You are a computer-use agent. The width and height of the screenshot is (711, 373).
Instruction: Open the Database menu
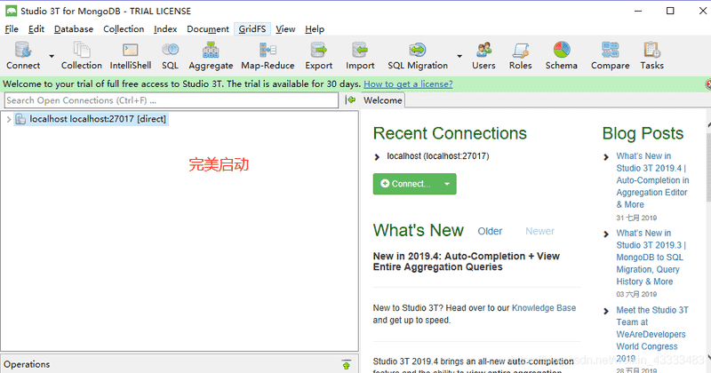(73, 29)
